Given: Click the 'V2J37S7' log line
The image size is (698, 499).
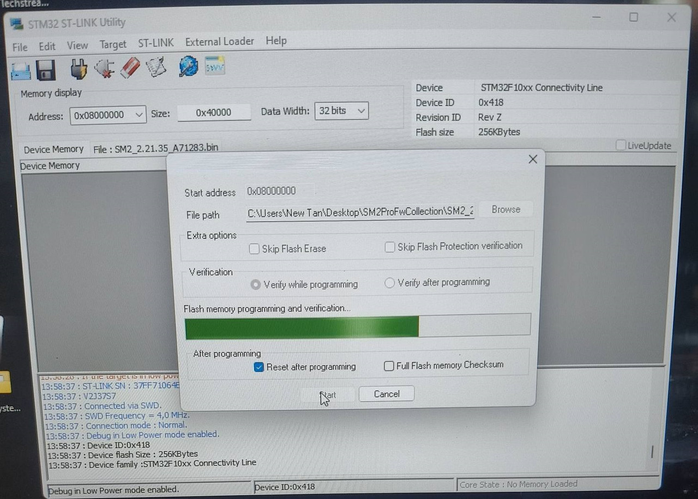Looking at the screenshot, I should click(79, 396).
